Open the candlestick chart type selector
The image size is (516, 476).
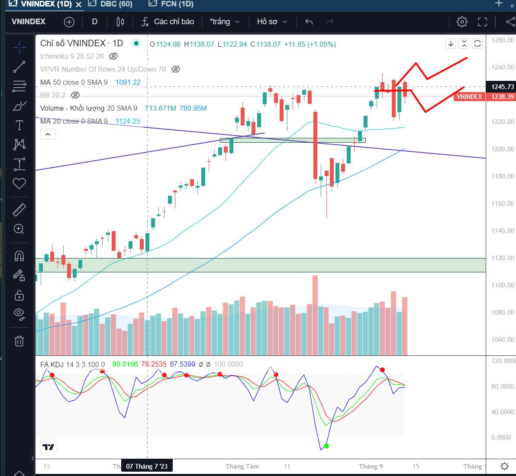[120, 22]
